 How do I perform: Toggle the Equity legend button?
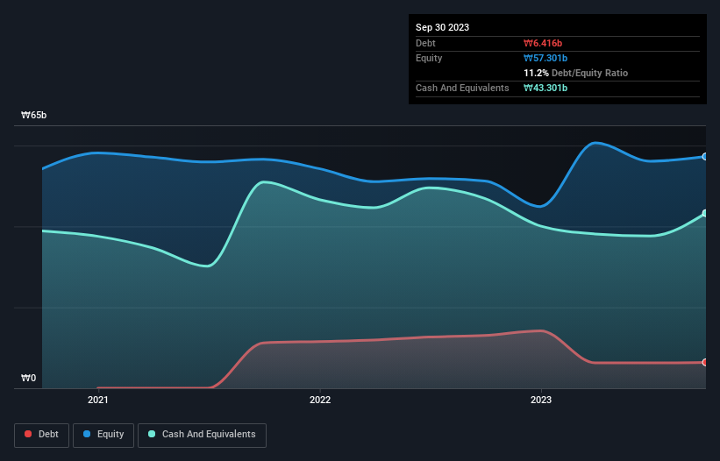pos(103,435)
